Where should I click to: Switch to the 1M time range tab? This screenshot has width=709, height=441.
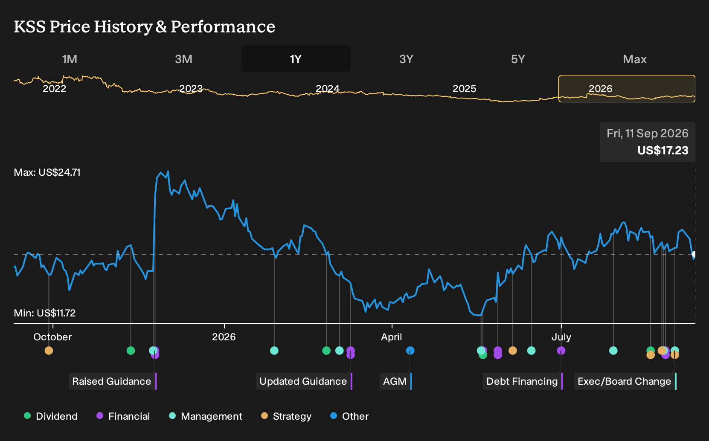click(70, 59)
